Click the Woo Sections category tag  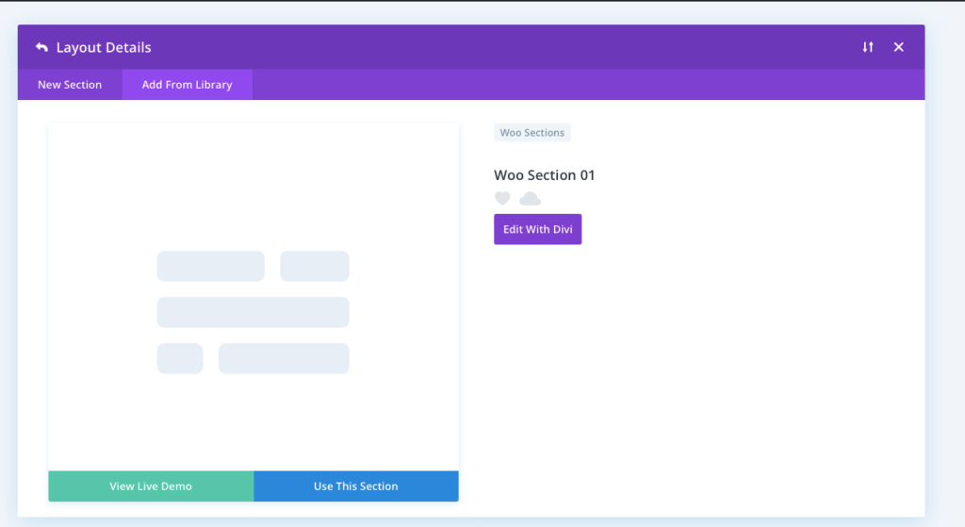point(532,132)
